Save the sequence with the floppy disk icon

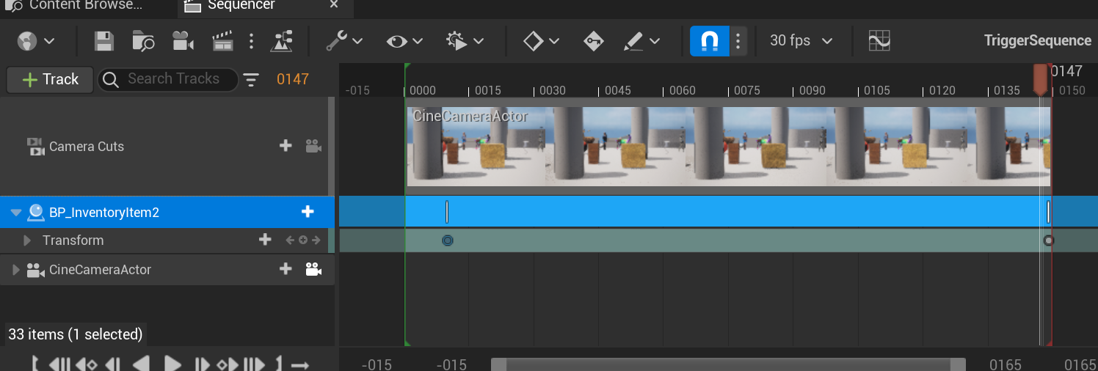pos(104,41)
